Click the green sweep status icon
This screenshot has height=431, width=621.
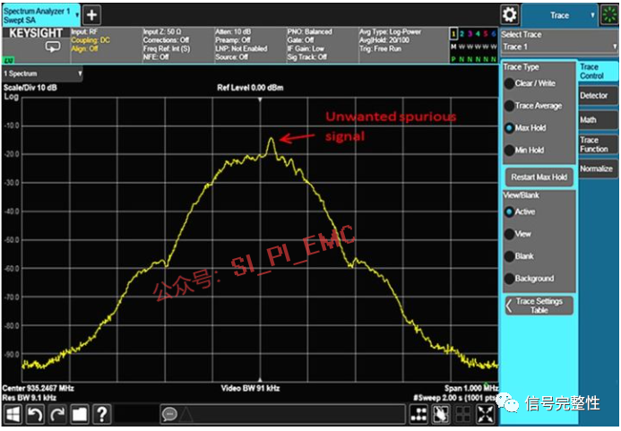(610, 15)
